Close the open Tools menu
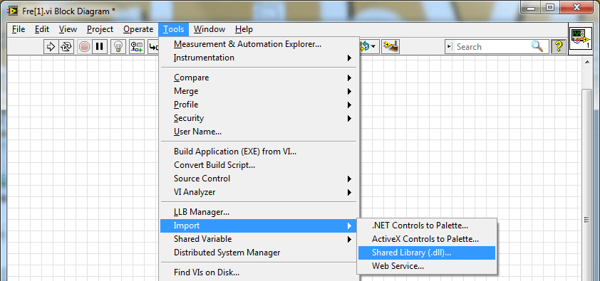This screenshot has height=281, width=600. tap(174, 29)
